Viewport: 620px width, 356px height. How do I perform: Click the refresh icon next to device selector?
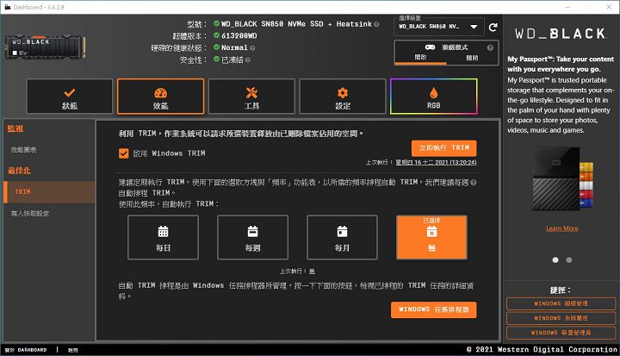493,28
